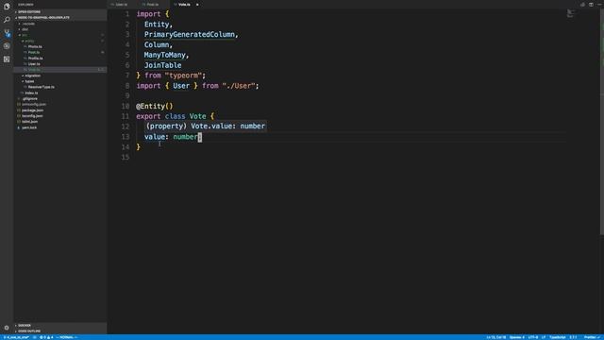
Task: Change the LF end-of-line setting
Action: [x=544, y=337]
